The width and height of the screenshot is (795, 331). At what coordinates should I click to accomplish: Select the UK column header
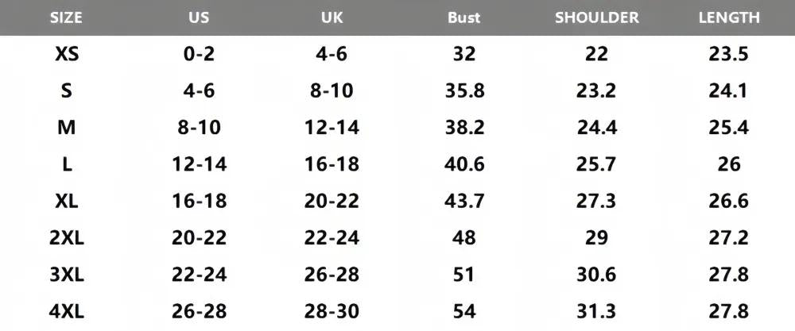pos(332,17)
